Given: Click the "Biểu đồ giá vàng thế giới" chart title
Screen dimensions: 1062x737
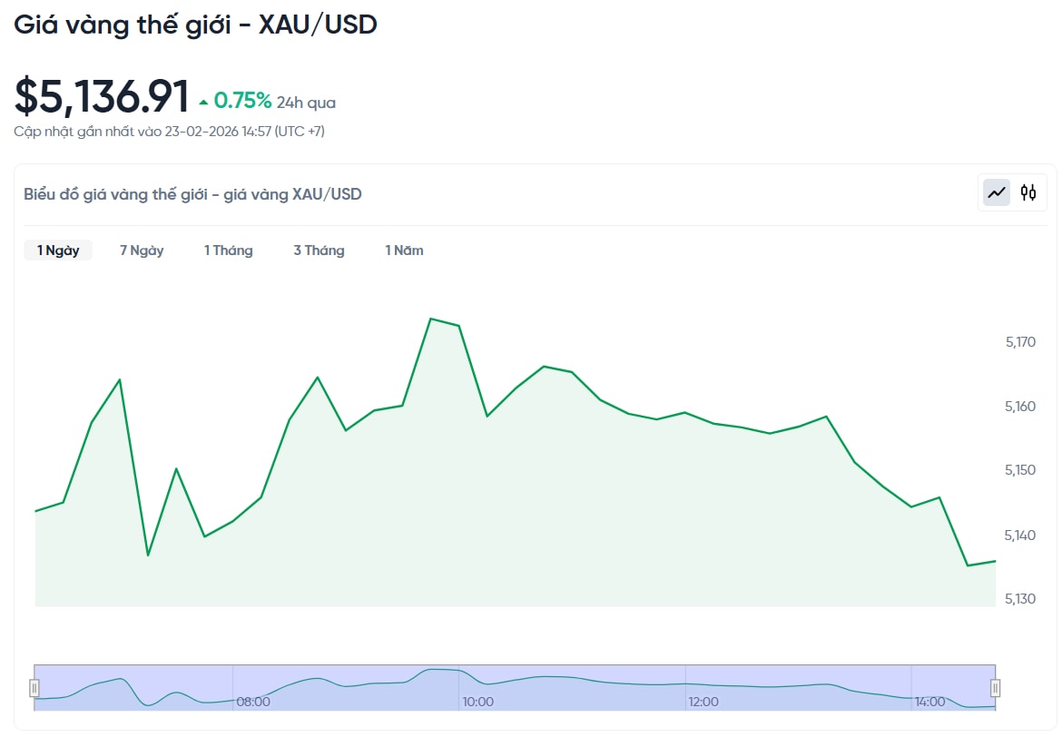Looking at the screenshot, I should click(192, 193).
